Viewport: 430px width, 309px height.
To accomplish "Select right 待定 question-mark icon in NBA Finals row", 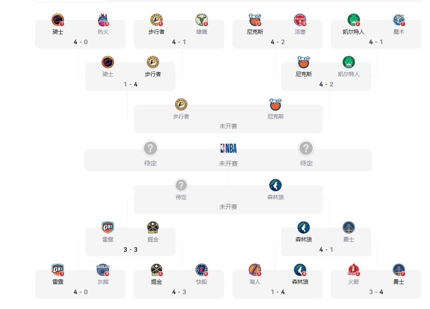I will [x=306, y=148].
